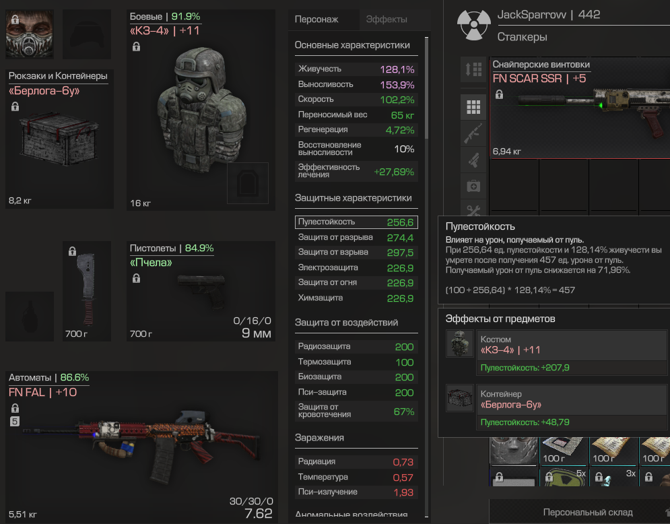Filter inventory by rifle weapons icon
Viewport: 670px width, 524px height.
click(473, 134)
